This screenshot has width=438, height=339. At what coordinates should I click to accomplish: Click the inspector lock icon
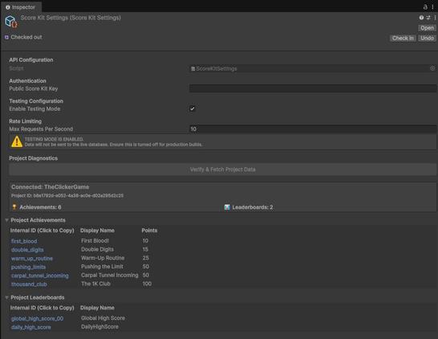pos(425,7)
